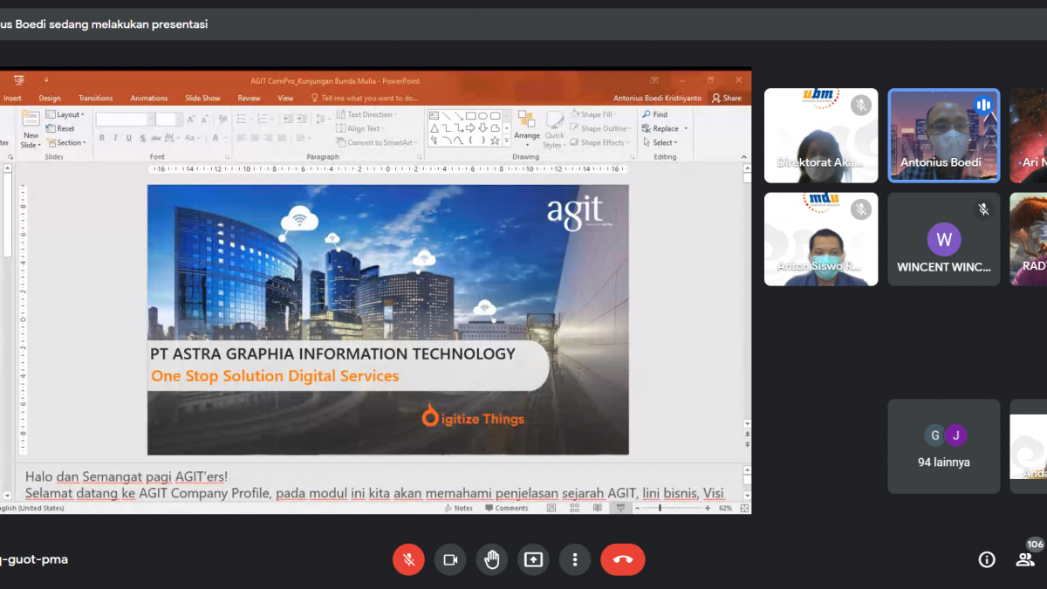Toggle Bold formatting
The image size is (1047, 589).
(101, 138)
